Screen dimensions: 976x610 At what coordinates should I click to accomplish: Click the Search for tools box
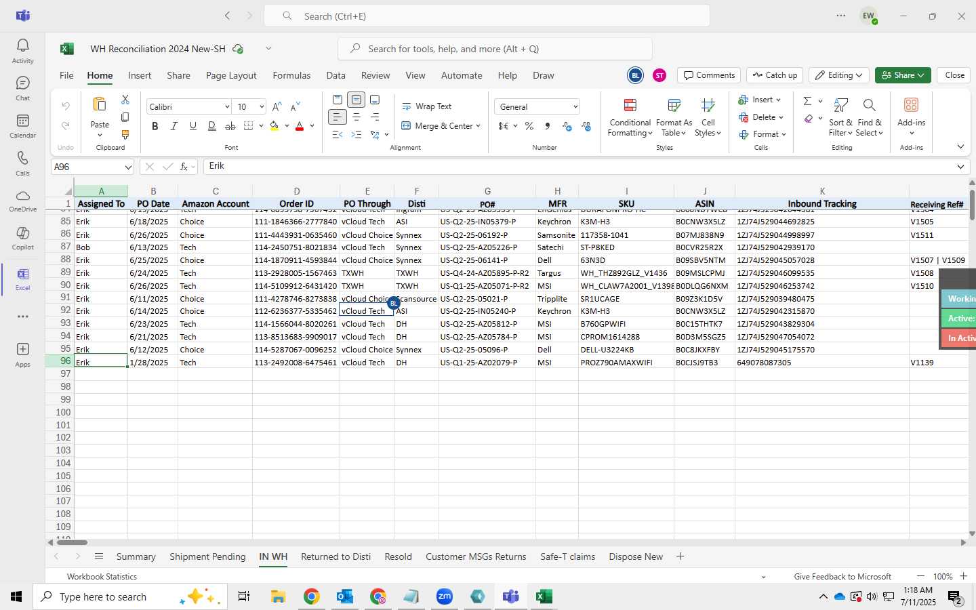pos(495,49)
